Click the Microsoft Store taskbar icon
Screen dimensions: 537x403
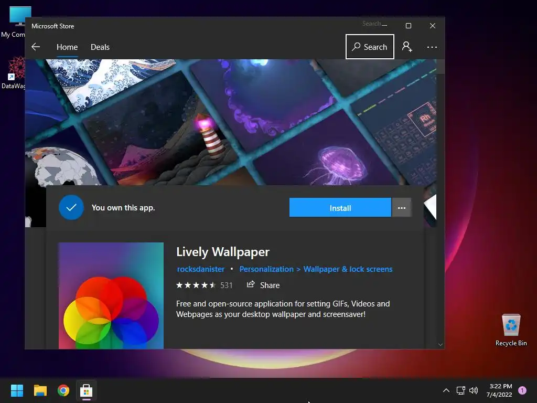tap(87, 390)
